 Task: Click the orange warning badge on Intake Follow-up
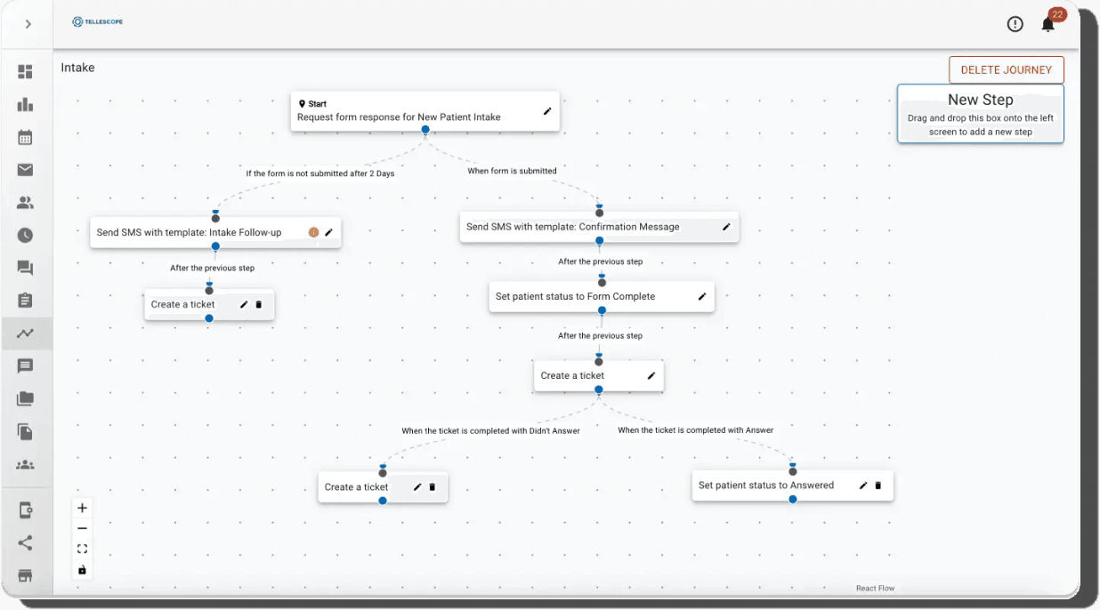pos(313,233)
